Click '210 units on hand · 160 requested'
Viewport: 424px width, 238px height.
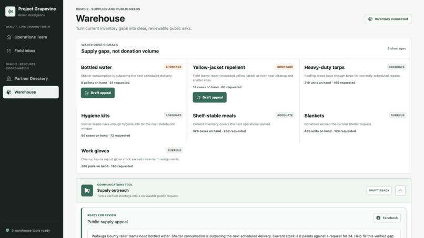tap(330, 82)
